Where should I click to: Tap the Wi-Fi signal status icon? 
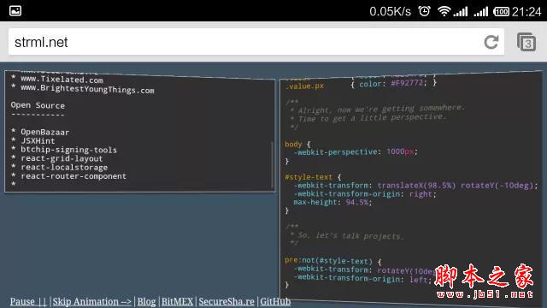pyautogui.click(x=444, y=11)
